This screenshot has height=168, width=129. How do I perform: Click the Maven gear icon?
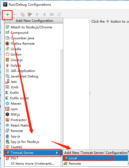[7, 104]
